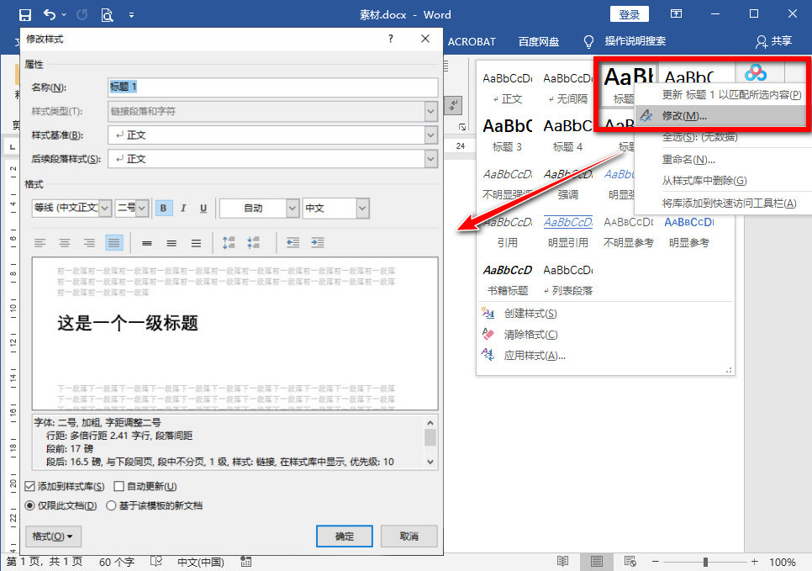The image size is (812, 571).
Task: Confirm changes with the 确定 button
Action: [x=344, y=536]
